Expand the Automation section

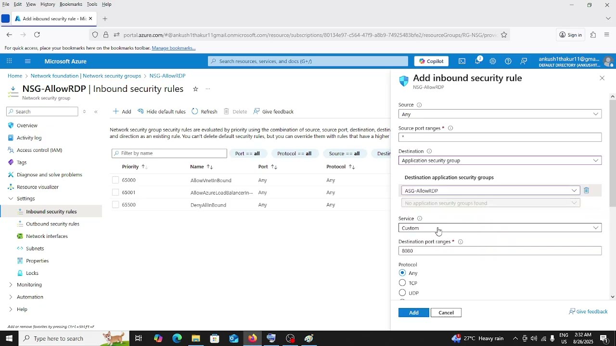click(x=11, y=297)
